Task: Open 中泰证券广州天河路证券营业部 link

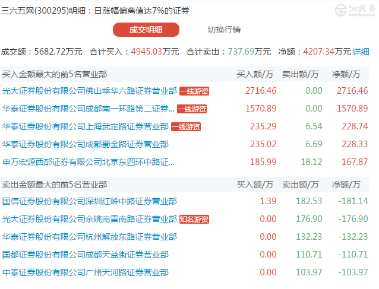Action: coord(86,272)
